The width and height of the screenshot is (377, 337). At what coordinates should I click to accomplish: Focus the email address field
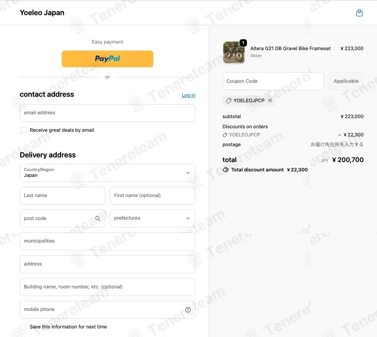pos(108,113)
